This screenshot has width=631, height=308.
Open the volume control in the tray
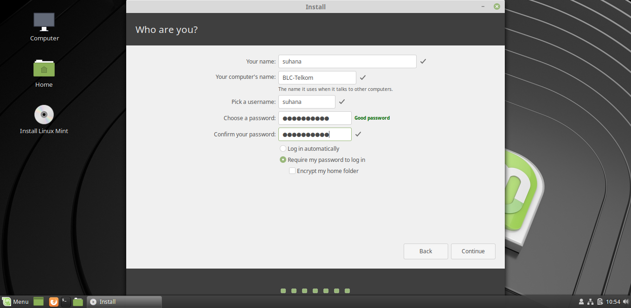[625, 302]
